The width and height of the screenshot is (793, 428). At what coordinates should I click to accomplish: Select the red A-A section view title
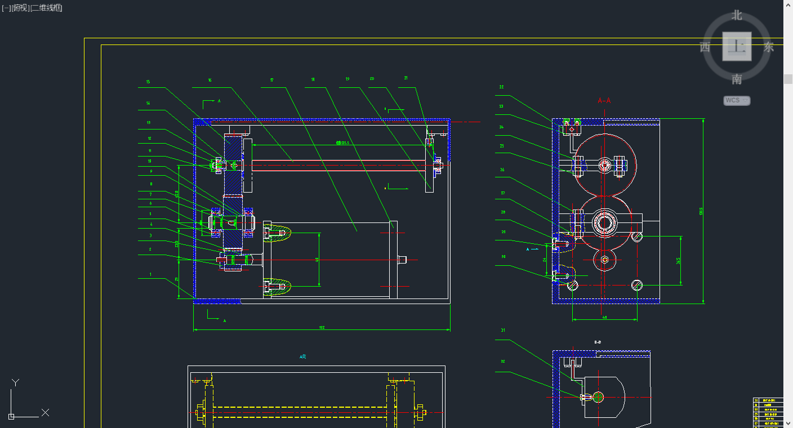click(x=604, y=101)
